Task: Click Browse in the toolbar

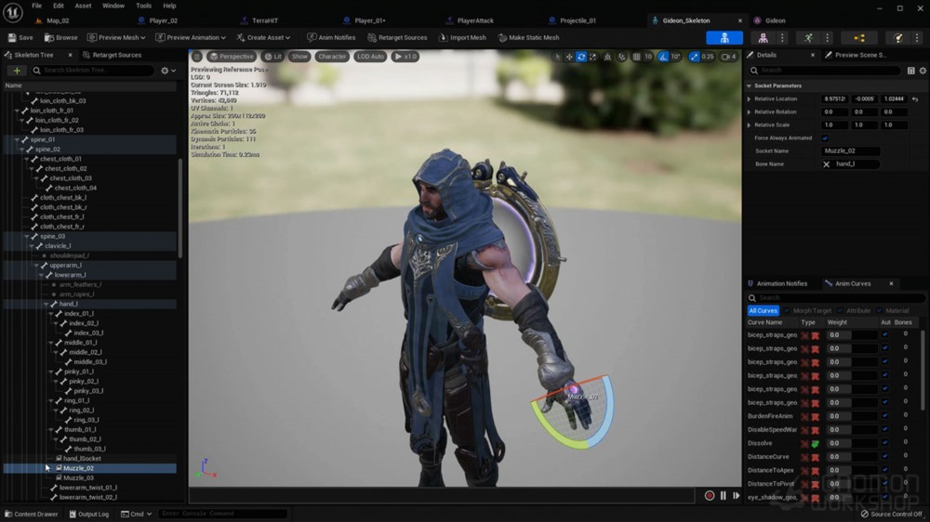Action: (61, 37)
